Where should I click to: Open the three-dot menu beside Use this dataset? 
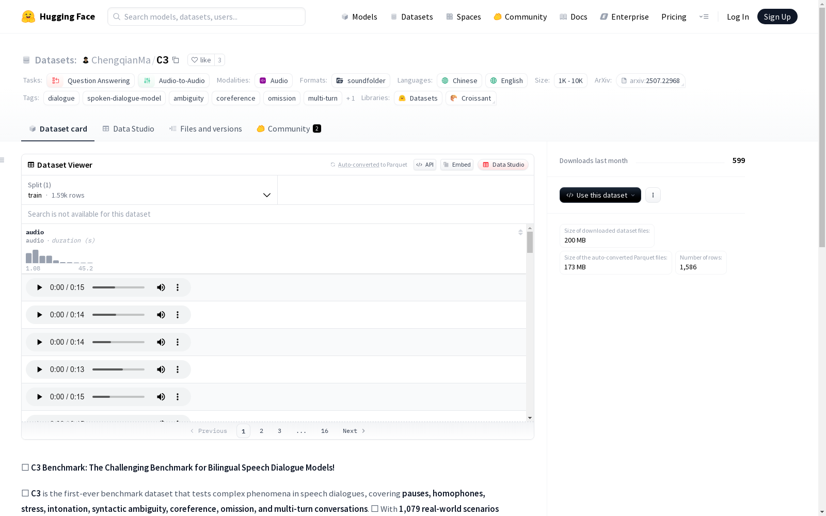(653, 195)
